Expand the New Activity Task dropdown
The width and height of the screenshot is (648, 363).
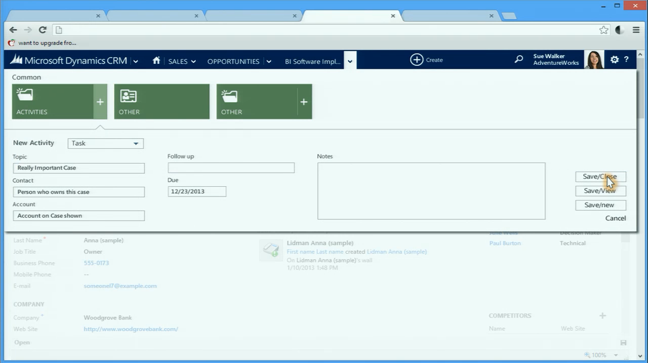[x=136, y=143]
